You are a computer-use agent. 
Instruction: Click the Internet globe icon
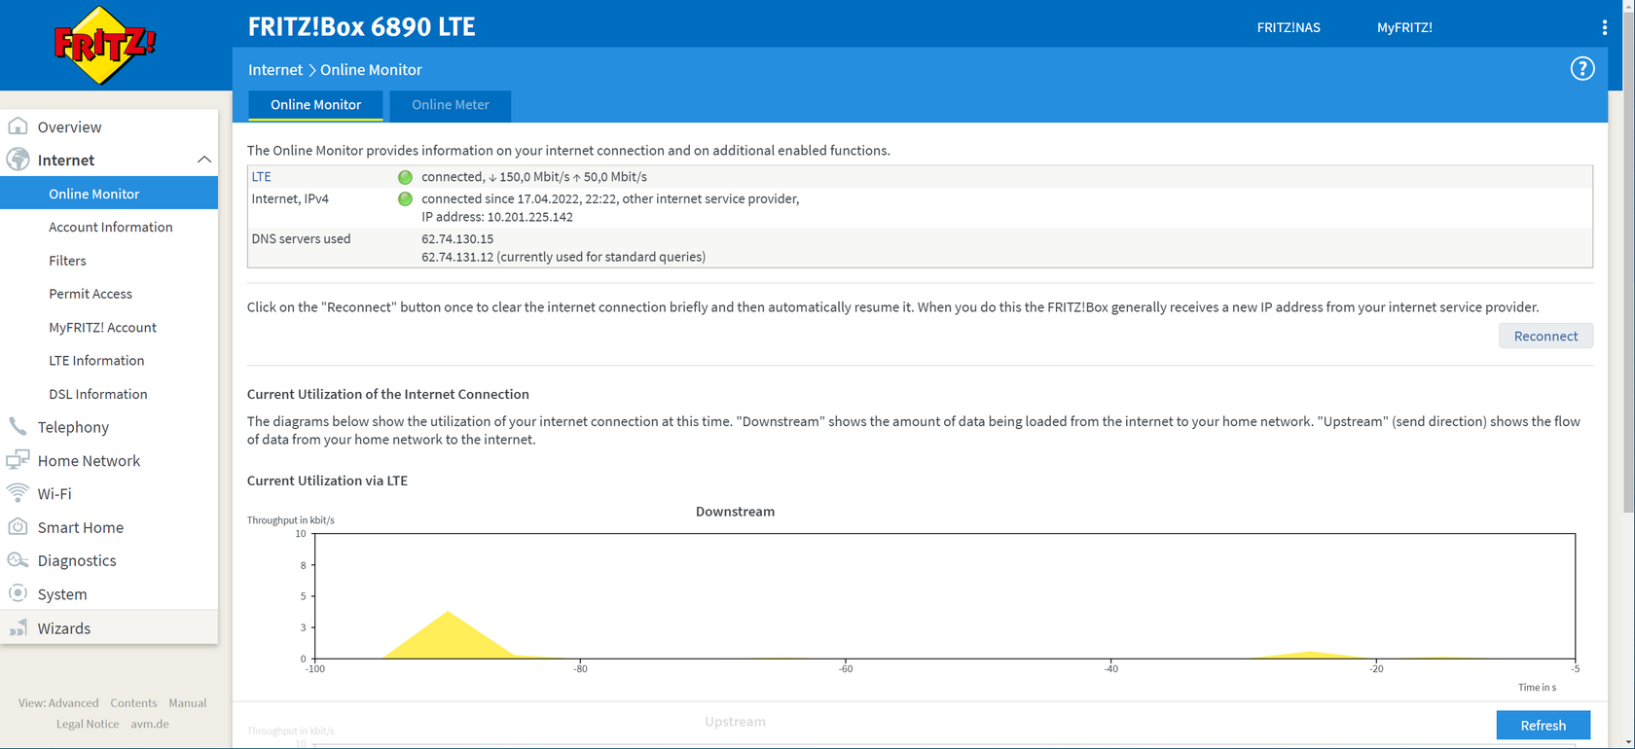click(x=18, y=160)
